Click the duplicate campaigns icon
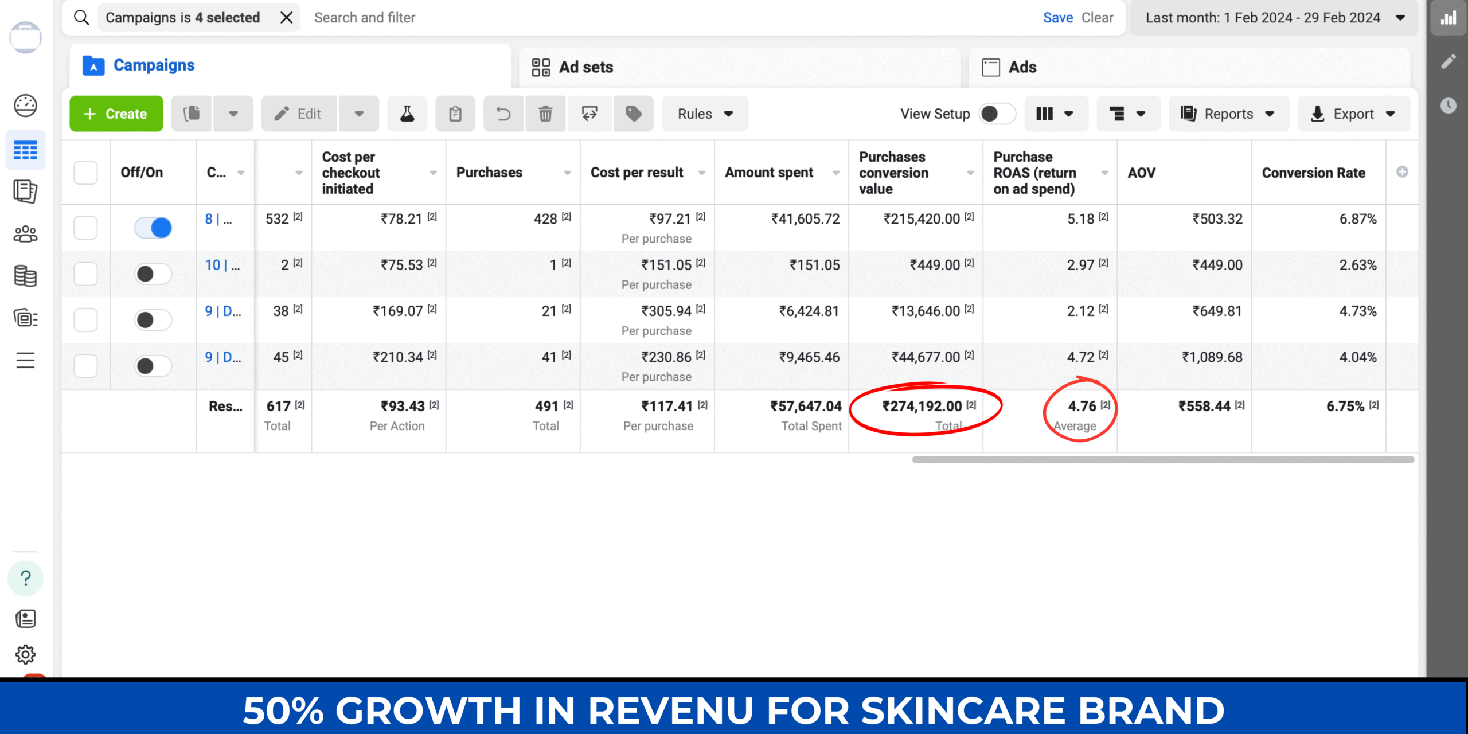Image resolution: width=1468 pixels, height=734 pixels. (192, 114)
